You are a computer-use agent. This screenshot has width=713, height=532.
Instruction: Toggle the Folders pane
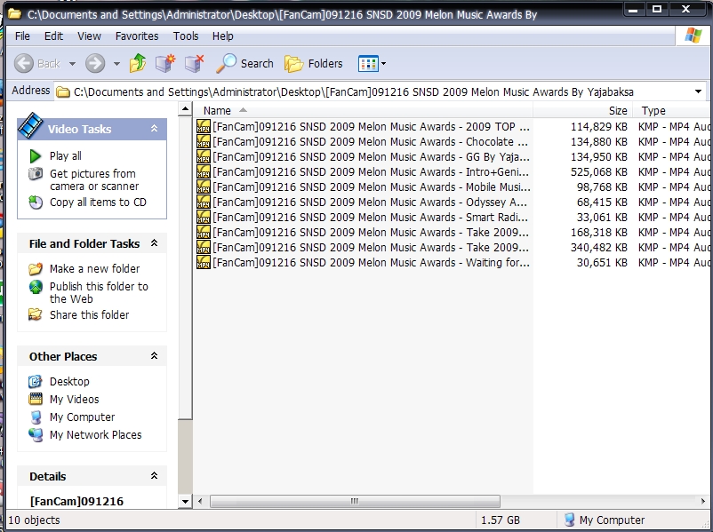coord(314,64)
